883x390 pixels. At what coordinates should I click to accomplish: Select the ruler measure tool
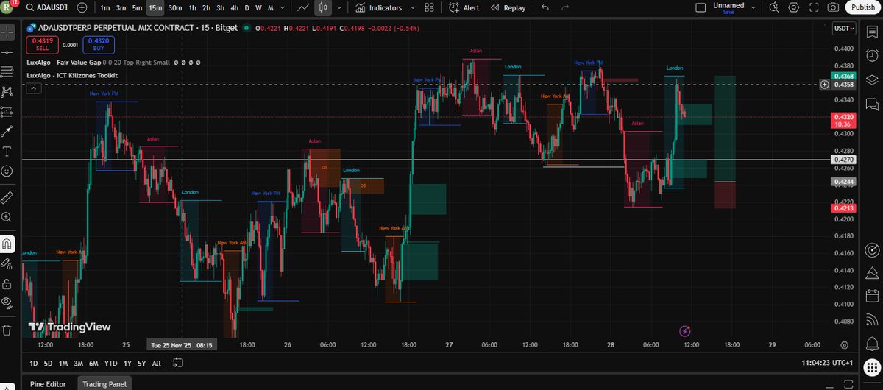pyautogui.click(x=7, y=197)
